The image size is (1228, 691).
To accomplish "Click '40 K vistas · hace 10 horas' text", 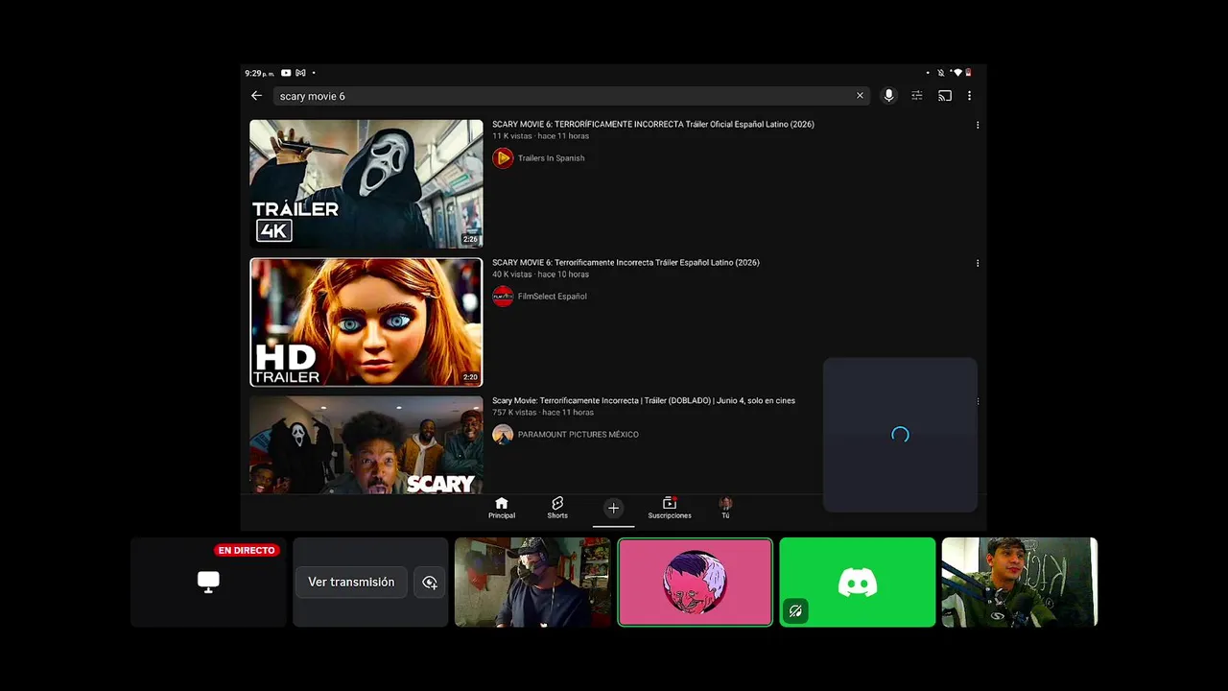I will (540, 274).
